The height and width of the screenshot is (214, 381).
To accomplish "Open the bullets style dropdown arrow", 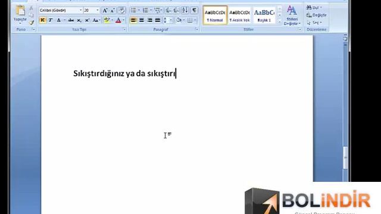I will [139, 10].
